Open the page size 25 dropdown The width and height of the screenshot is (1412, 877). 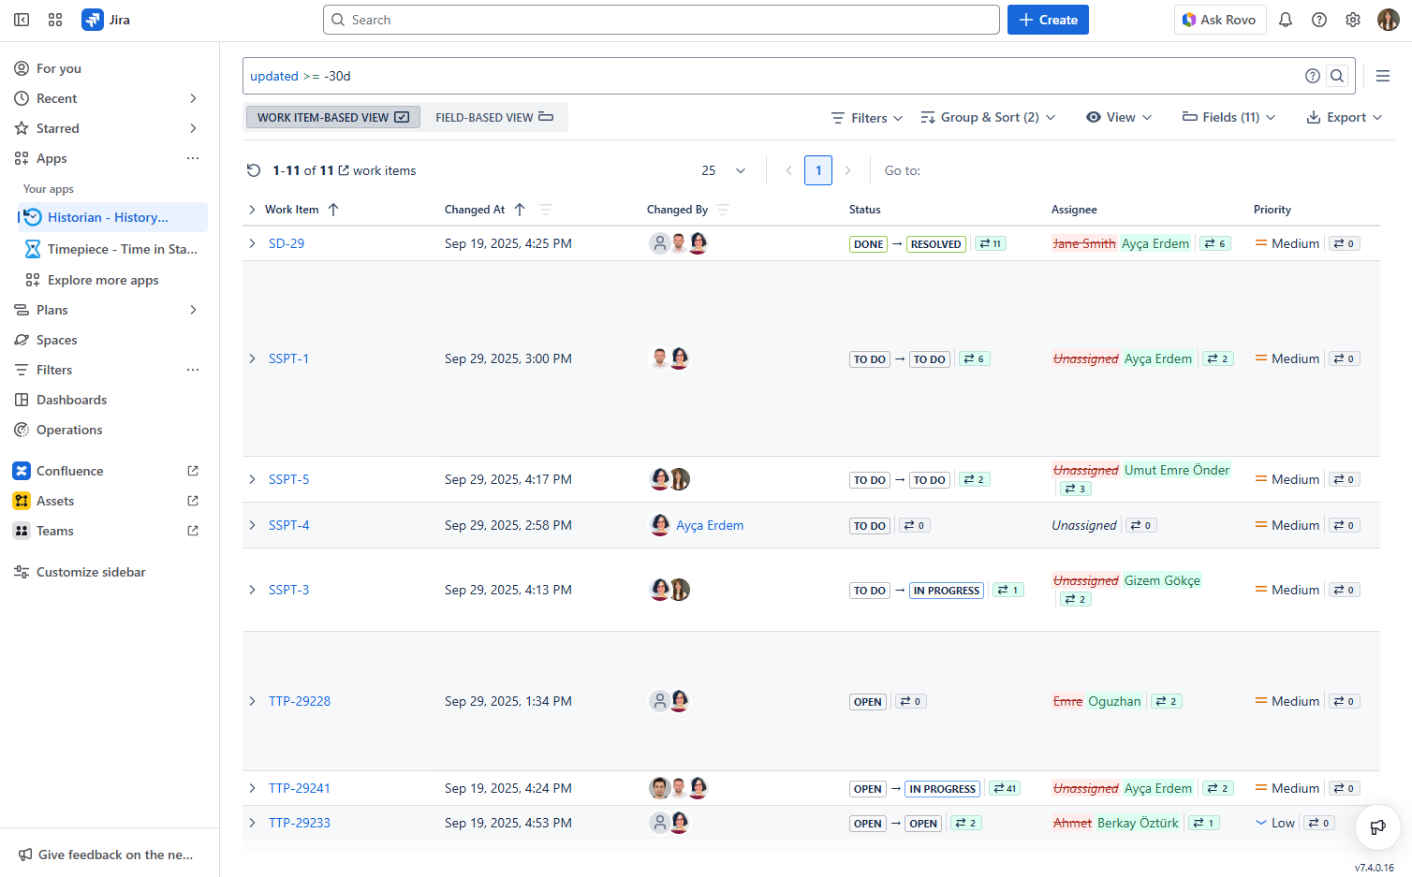point(724,170)
